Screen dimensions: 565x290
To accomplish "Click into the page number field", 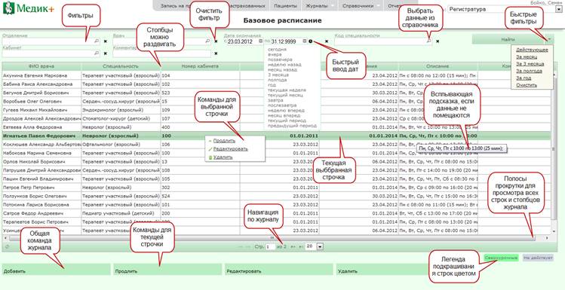I will point(270,247).
